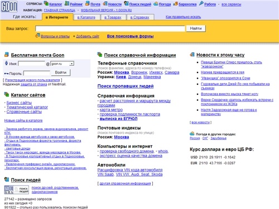Click the Каталог service icon

coord(46,3)
